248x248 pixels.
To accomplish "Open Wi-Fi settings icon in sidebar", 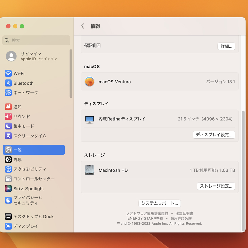I will coord(8,73).
